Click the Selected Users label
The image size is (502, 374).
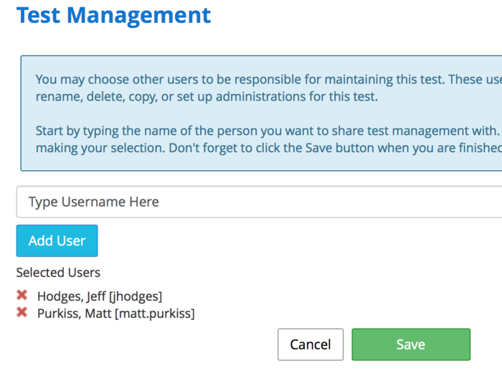pyautogui.click(x=58, y=273)
